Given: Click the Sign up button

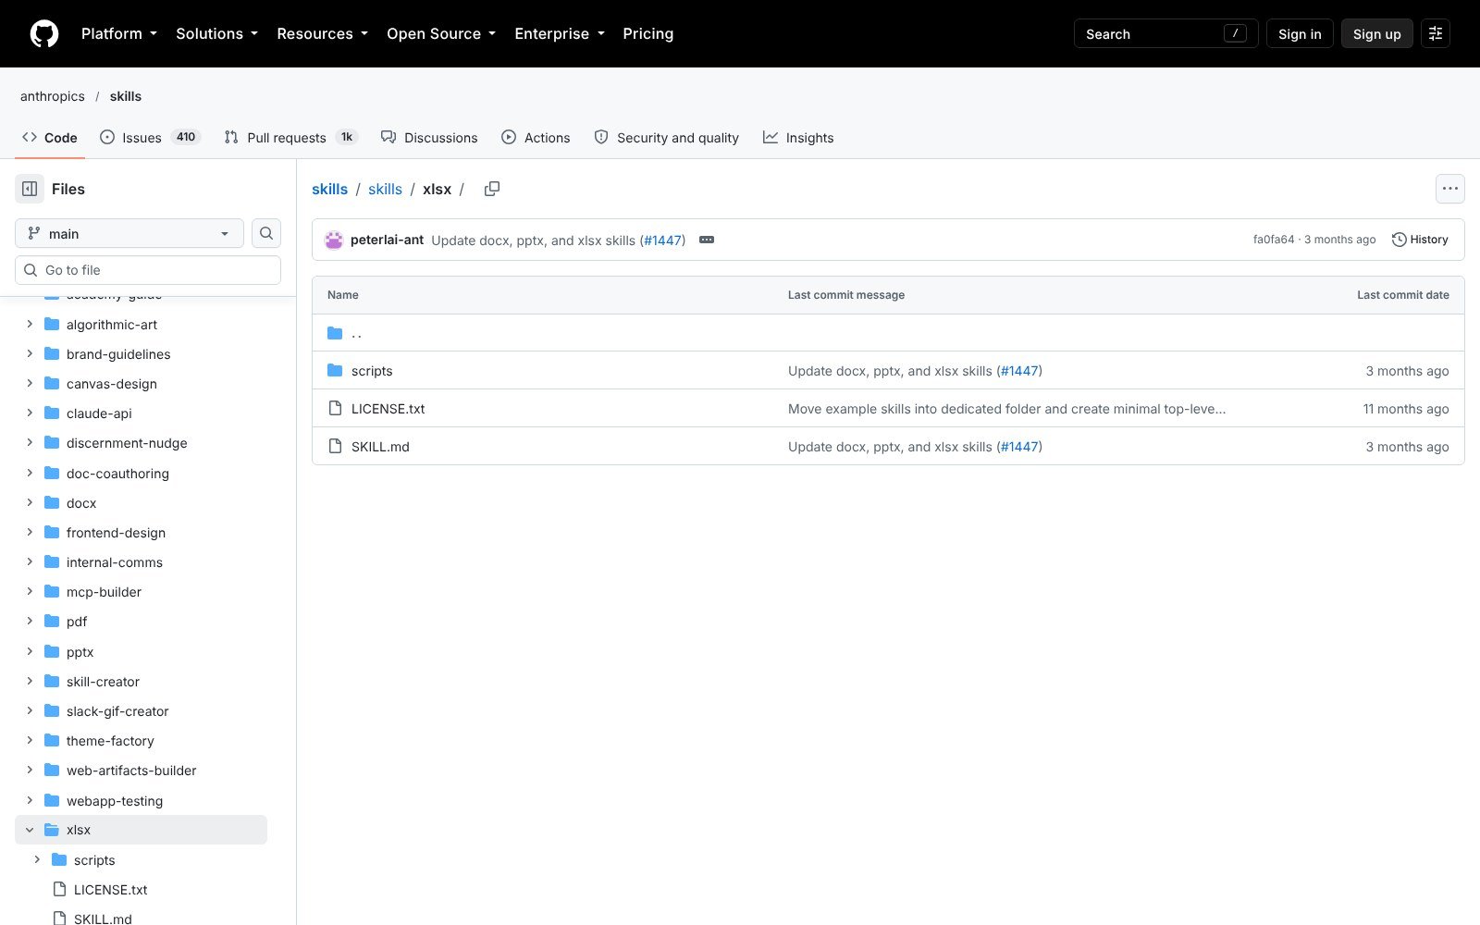Looking at the screenshot, I should pyautogui.click(x=1377, y=33).
